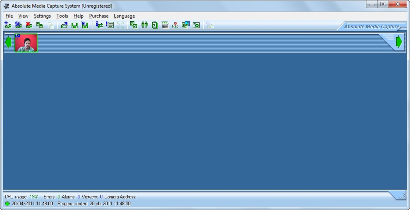Viewport: 410px width, 210px height.
Task: Open the Settings menu
Action: coord(42,16)
